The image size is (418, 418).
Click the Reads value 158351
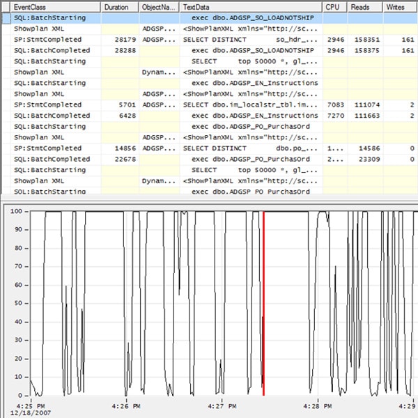click(x=367, y=40)
